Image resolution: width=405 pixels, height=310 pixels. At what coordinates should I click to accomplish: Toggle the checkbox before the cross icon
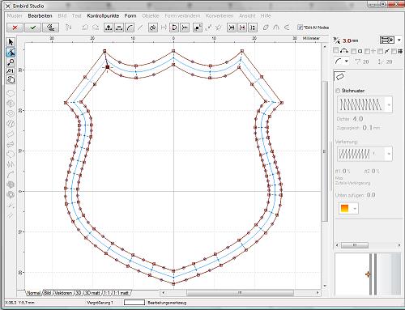367,51
